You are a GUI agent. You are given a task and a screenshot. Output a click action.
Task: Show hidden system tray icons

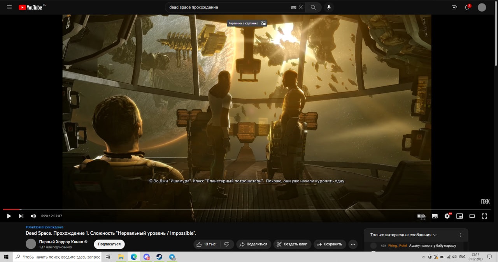tap(423, 257)
